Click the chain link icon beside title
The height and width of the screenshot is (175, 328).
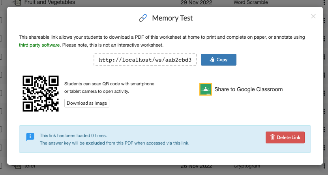pyautogui.click(x=143, y=18)
